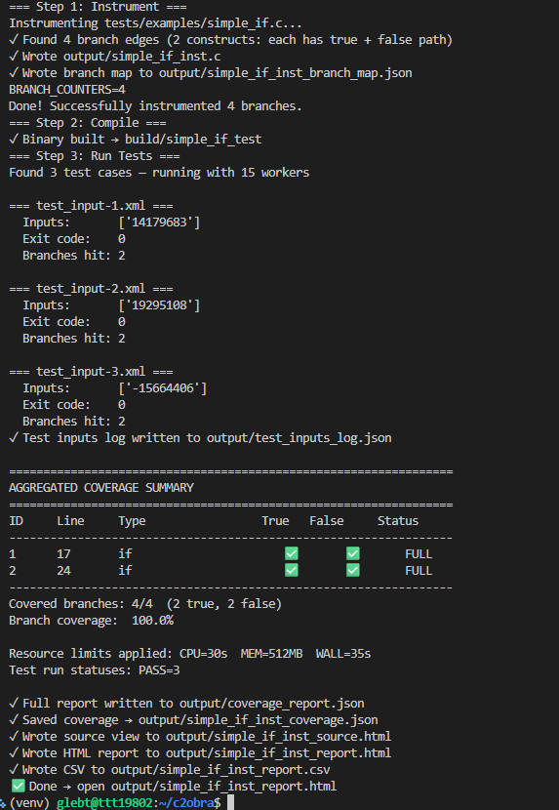Click the 'Type' column header

(x=132, y=521)
